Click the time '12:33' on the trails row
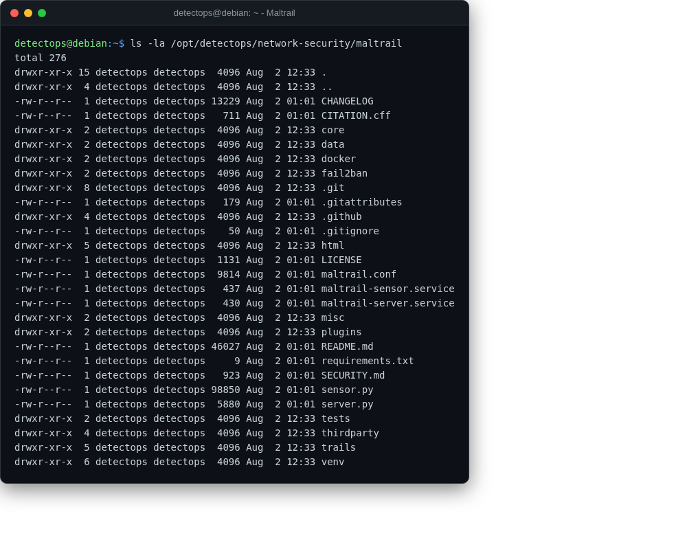The height and width of the screenshot is (538, 687). pos(301,448)
